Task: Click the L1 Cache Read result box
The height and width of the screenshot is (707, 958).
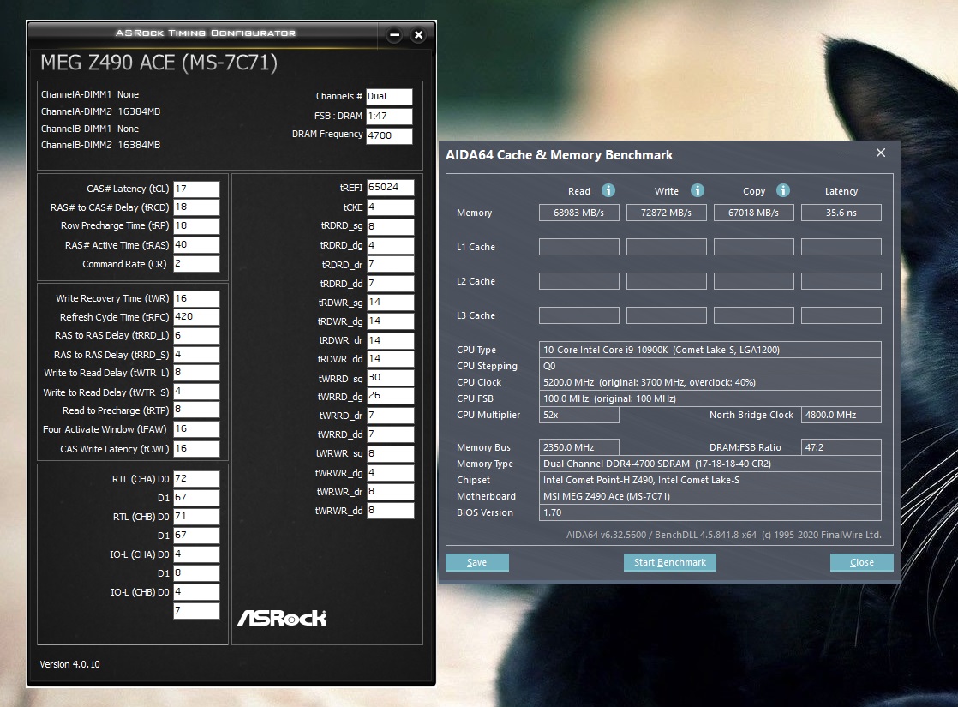Action: 578,247
